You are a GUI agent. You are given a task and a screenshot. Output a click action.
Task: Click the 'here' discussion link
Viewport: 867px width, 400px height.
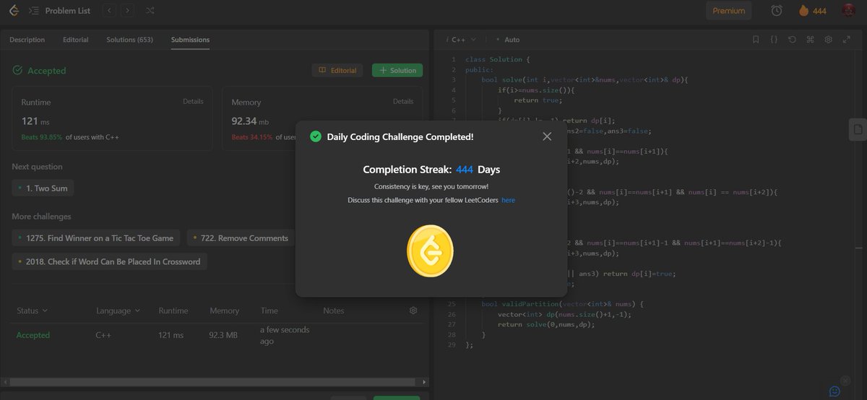(x=509, y=200)
